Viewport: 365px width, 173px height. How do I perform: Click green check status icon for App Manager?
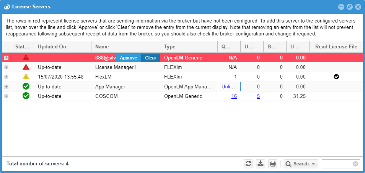[x=26, y=86]
